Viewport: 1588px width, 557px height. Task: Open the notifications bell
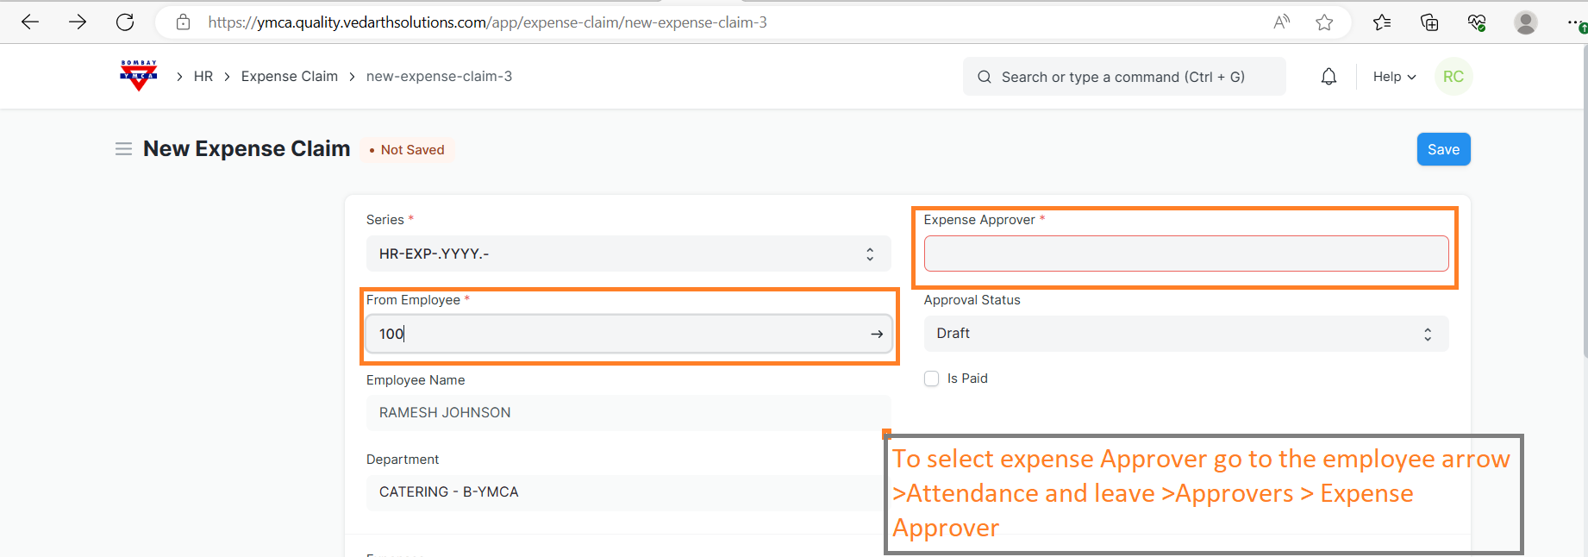click(1329, 77)
